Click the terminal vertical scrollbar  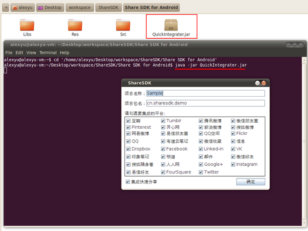(x=304, y=141)
